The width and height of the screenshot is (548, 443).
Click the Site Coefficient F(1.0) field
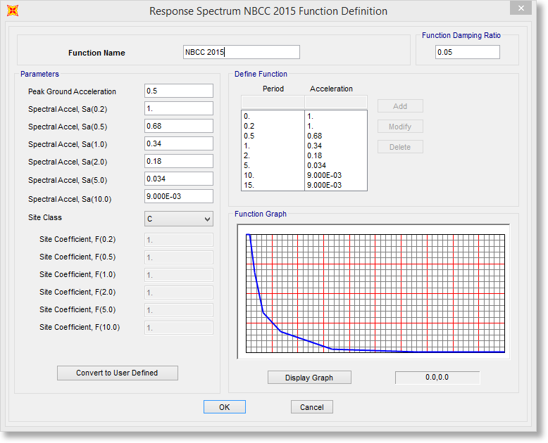pyautogui.click(x=179, y=275)
